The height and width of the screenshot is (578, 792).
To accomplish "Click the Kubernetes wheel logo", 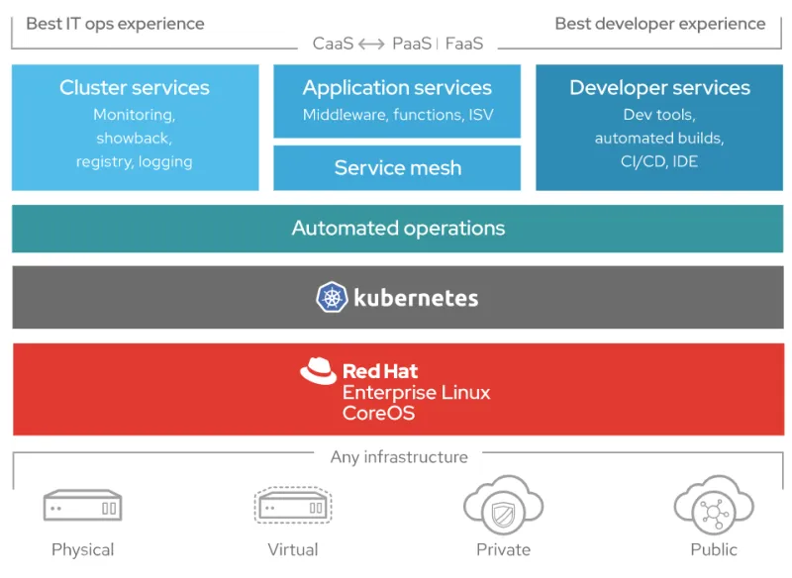I will pyautogui.click(x=332, y=297).
